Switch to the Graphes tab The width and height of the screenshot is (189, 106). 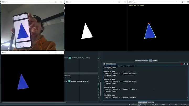point(155,61)
